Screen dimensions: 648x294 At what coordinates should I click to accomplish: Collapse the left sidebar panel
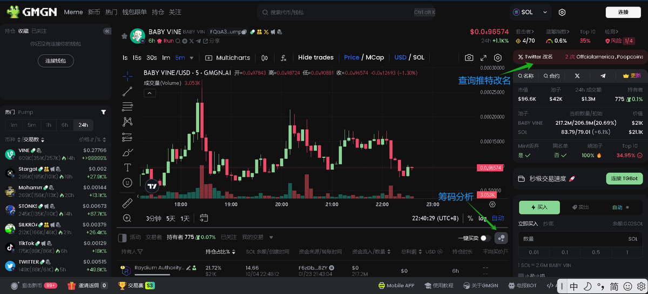tap(106, 31)
